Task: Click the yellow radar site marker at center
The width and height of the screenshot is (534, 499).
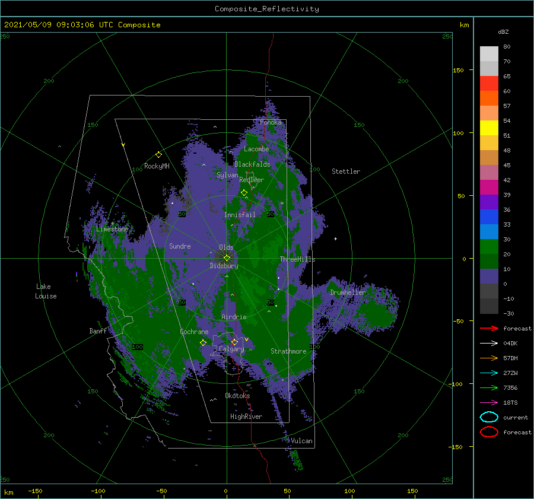Action: [x=227, y=258]
